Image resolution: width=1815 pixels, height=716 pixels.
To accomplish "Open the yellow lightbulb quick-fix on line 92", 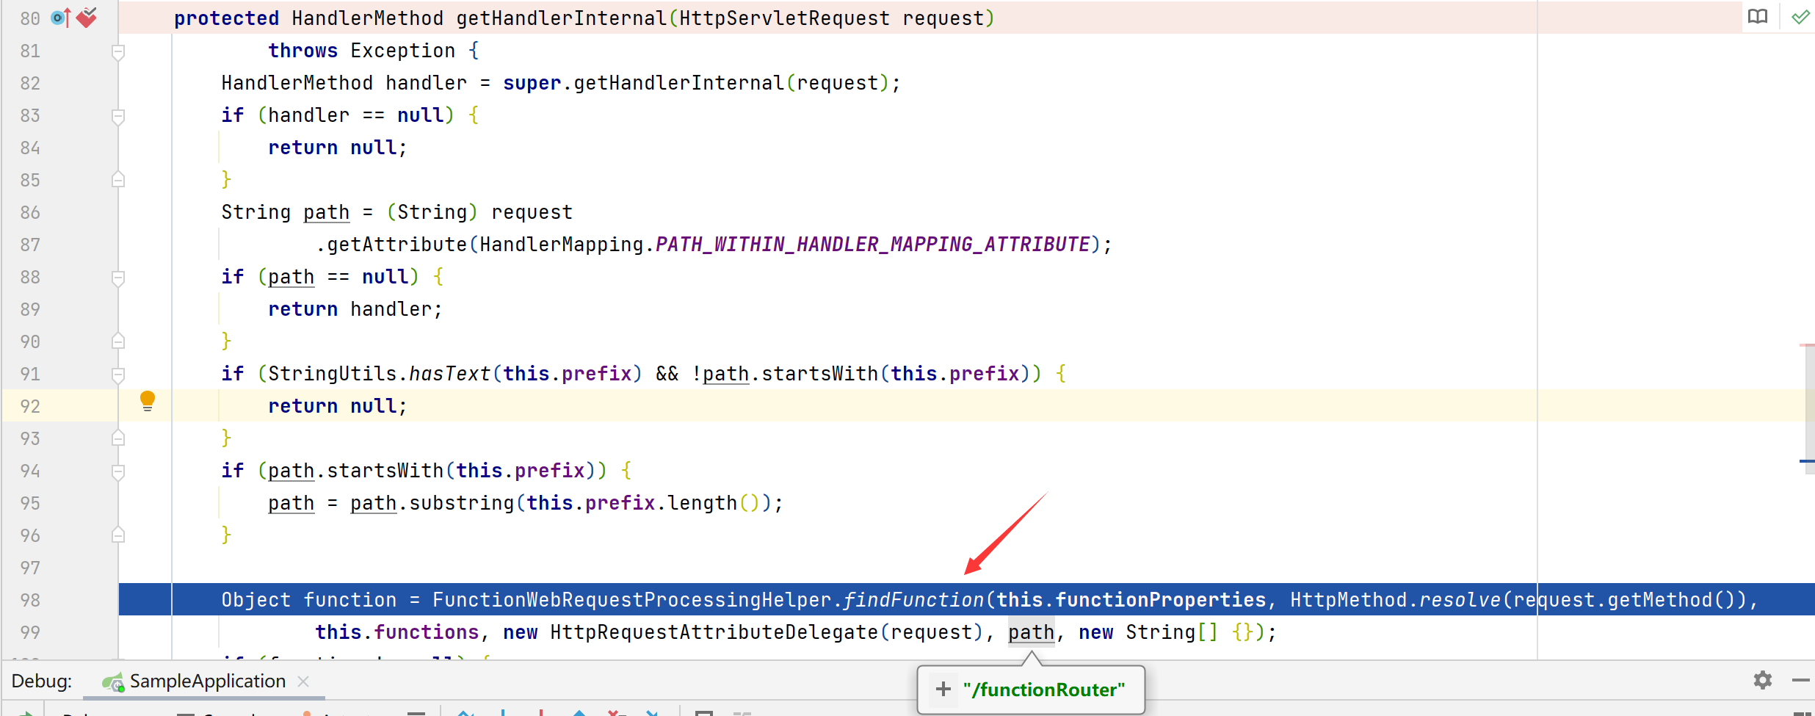I will [148, 401].
